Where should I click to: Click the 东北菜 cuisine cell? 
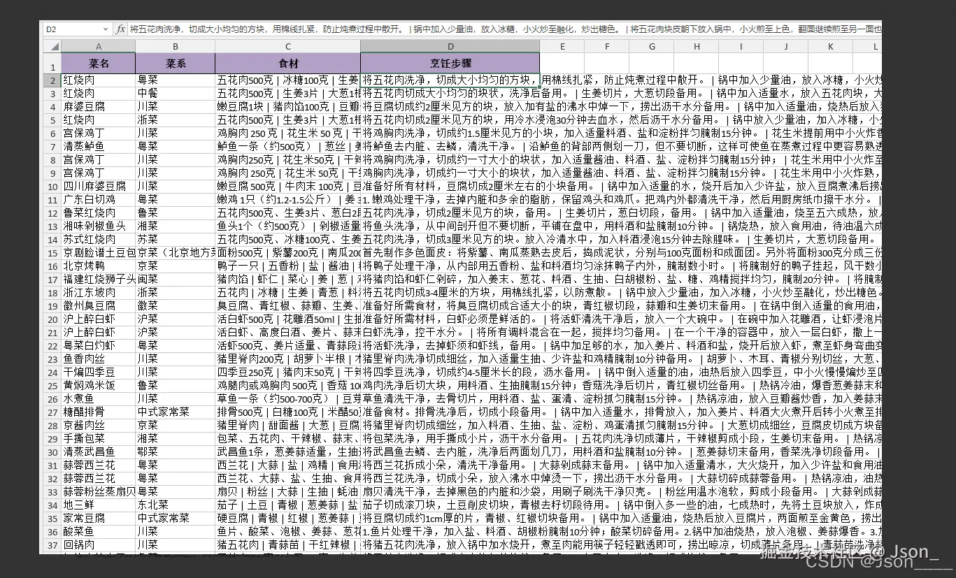tap(176, 505)
